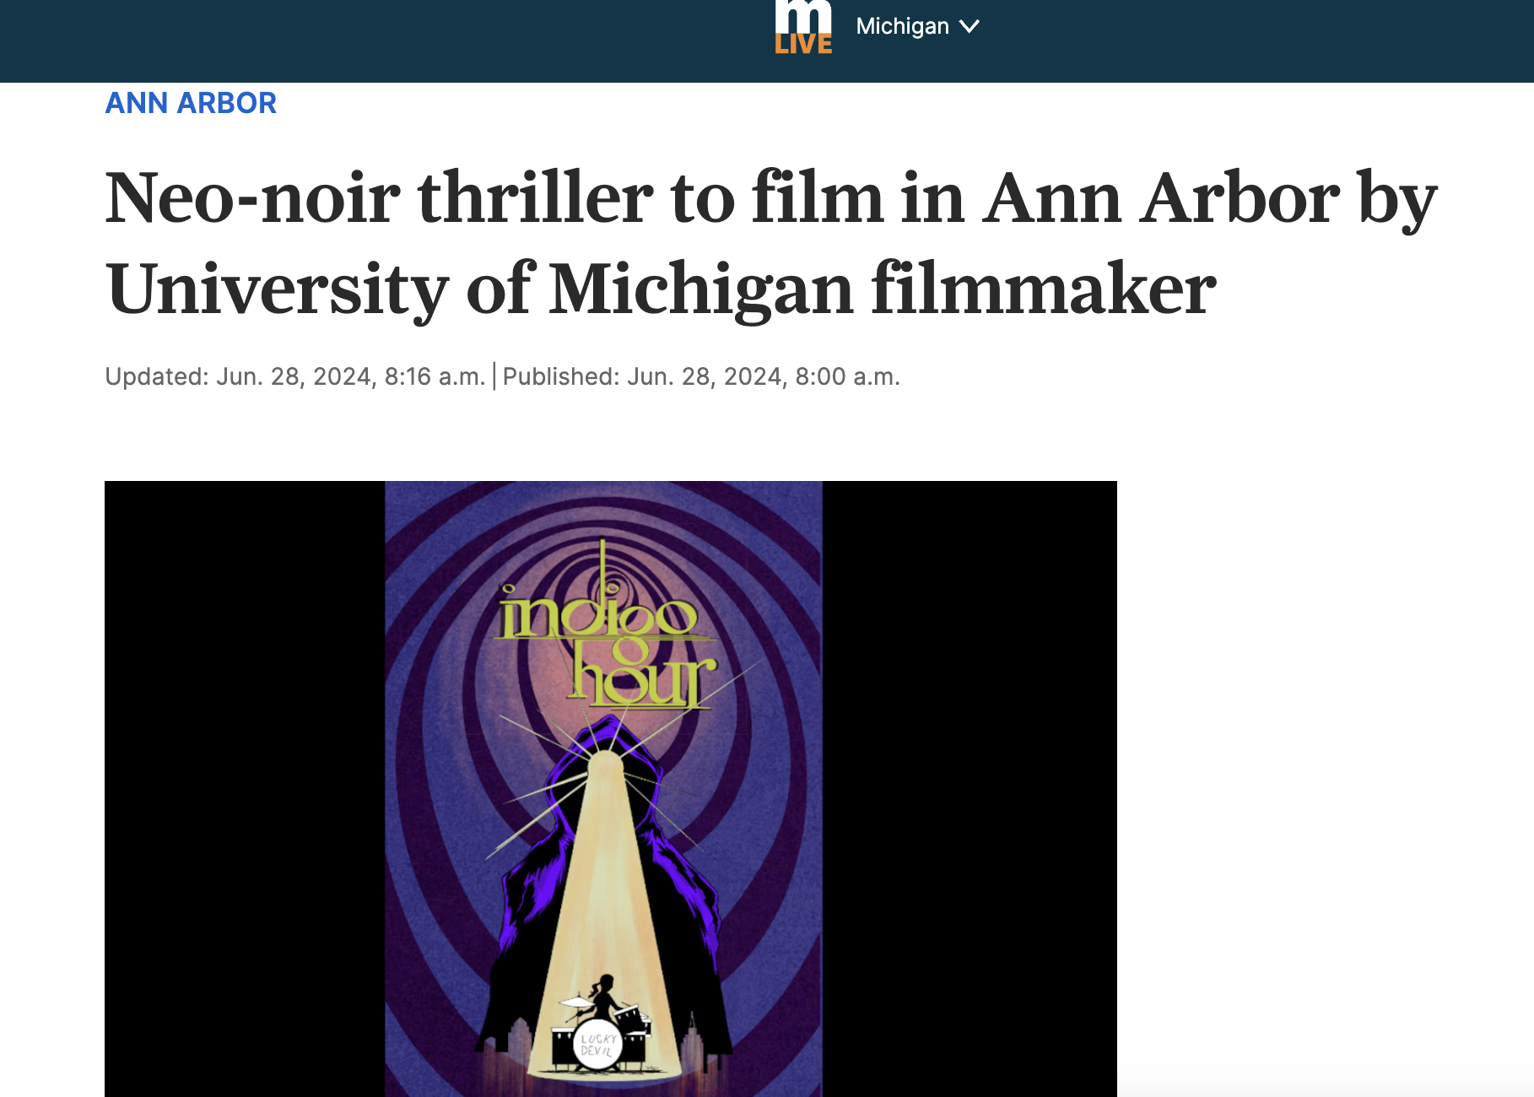Click the black area right of poster
The height and width of the screenshot is (1097, 1534).
point(970,789)
